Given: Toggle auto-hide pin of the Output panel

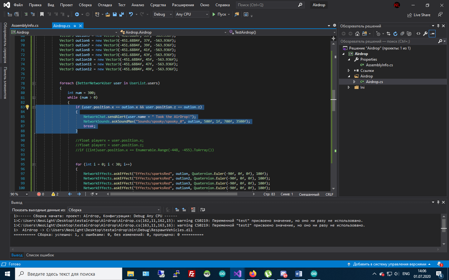Looking at the screenshot, I should click(438, 202).
